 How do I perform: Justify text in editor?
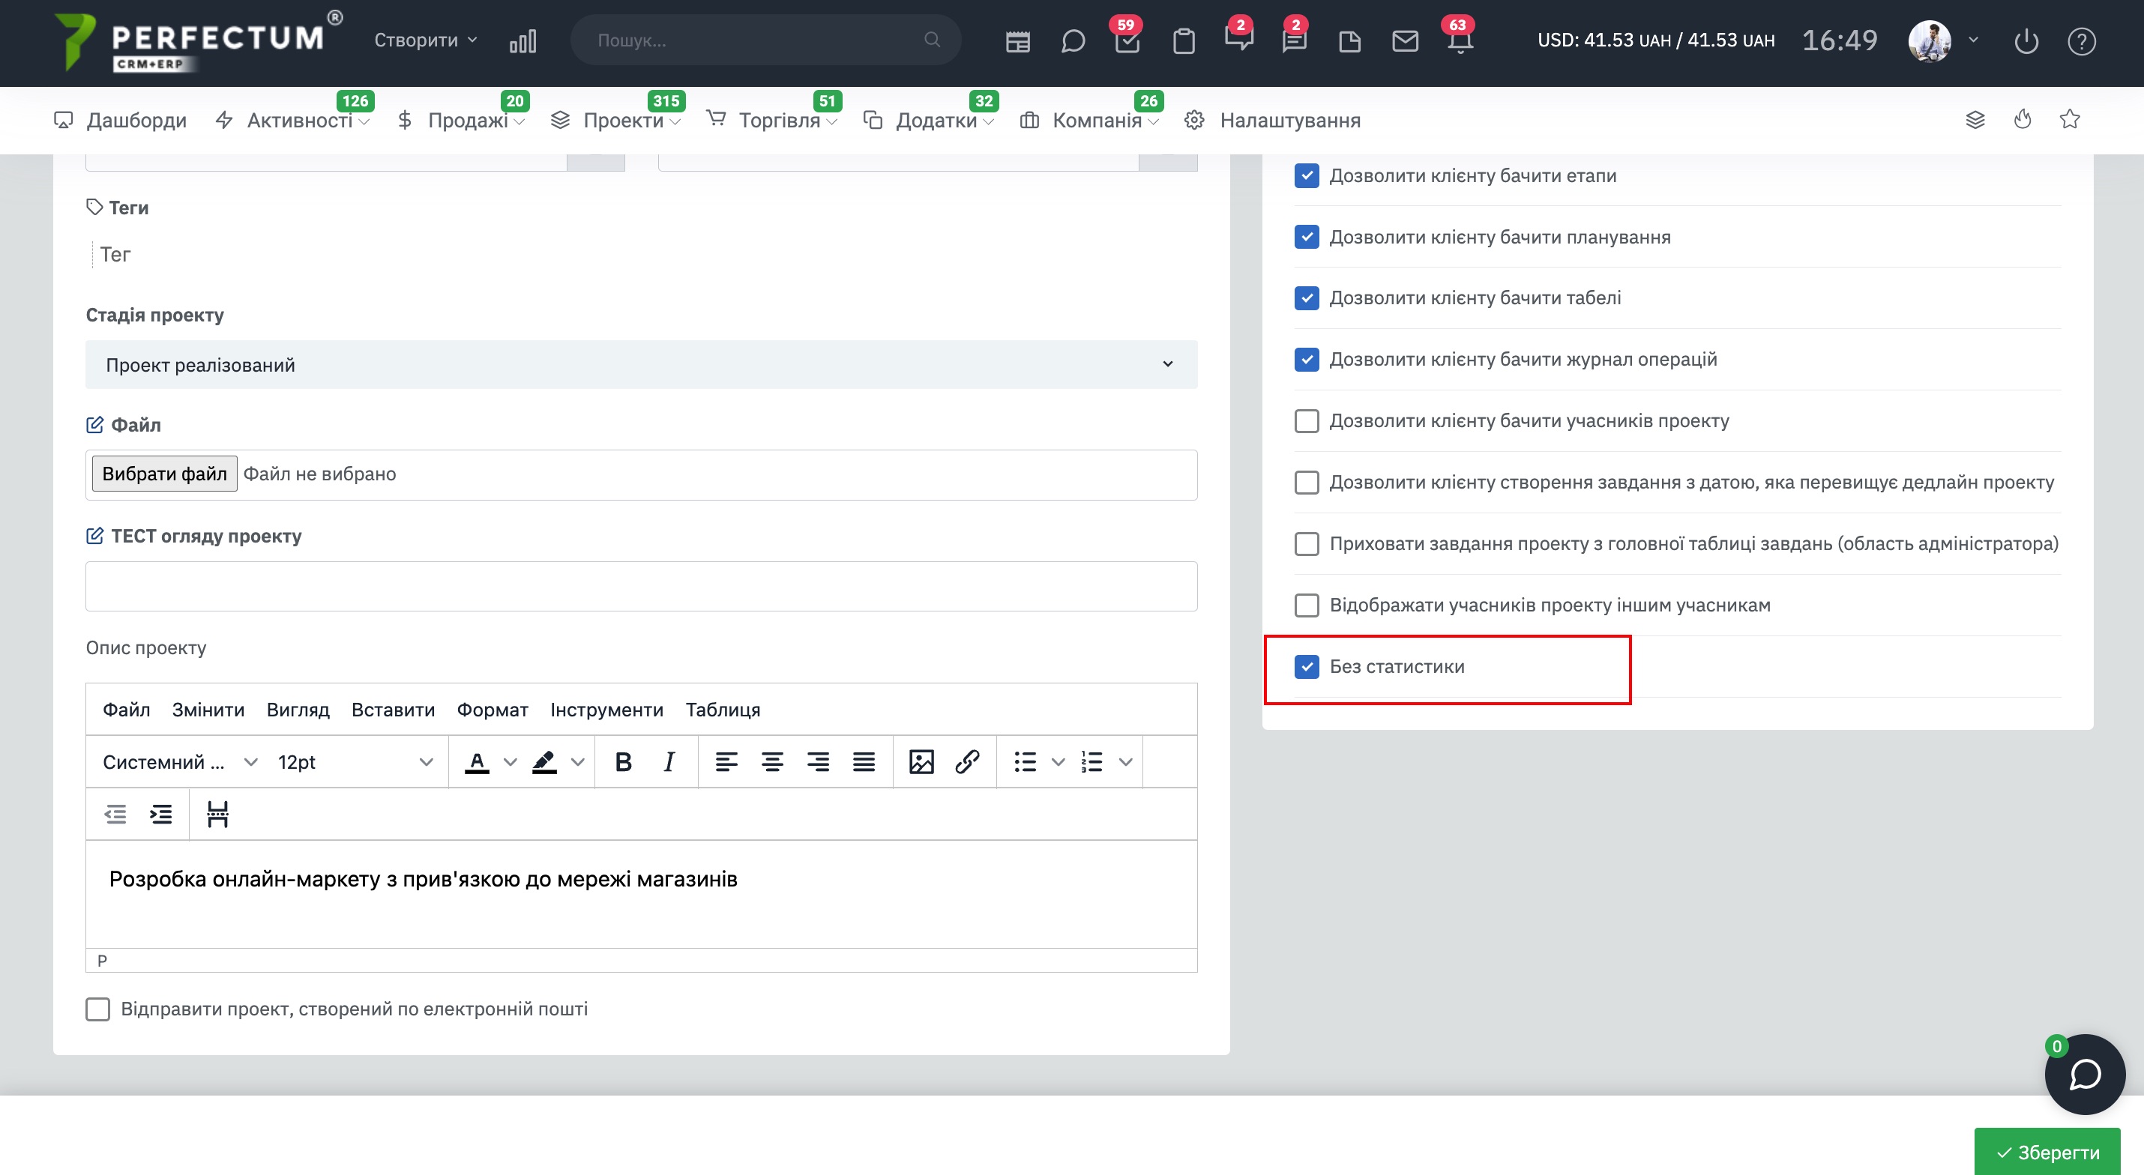(x=863, y=761)
